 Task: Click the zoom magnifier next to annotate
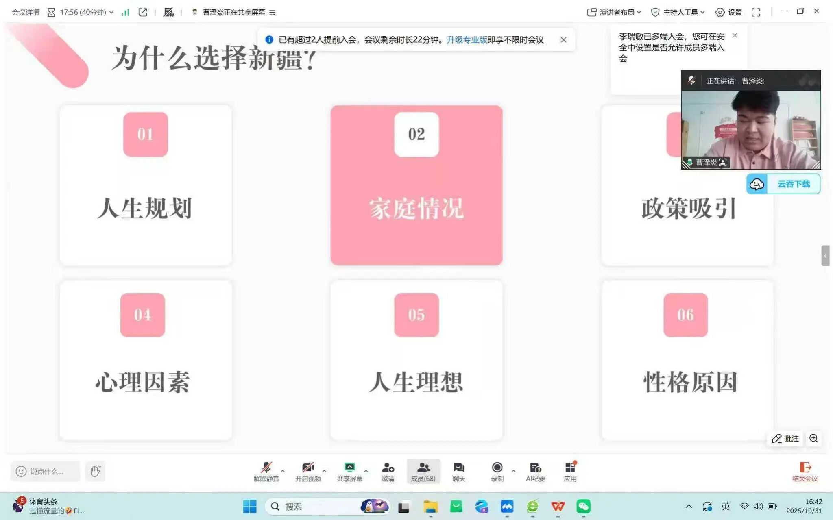pos(813,438)
